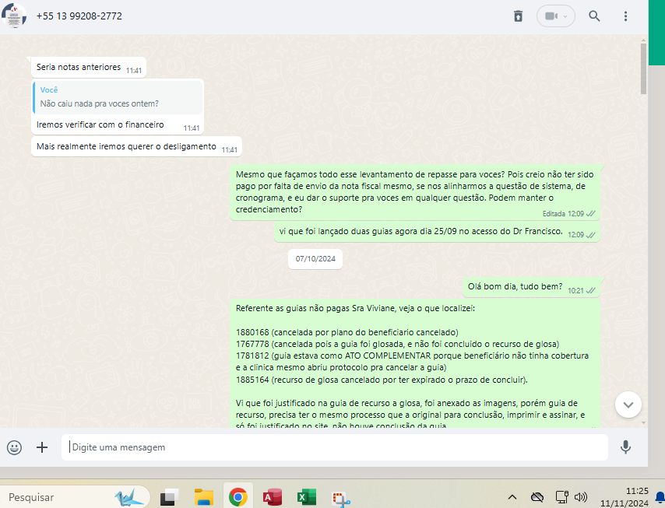This screenshot has height=508, width=665.
Task: Record a voice message with the microphone
Action: (625, 447)
